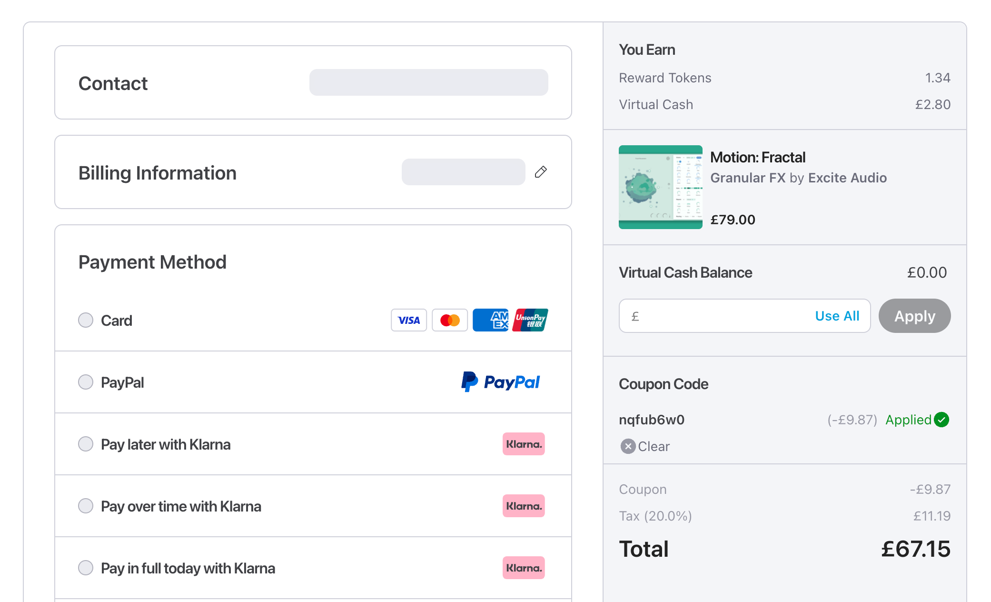Click the Motion: Fractal product title

(x=758, y=157)
